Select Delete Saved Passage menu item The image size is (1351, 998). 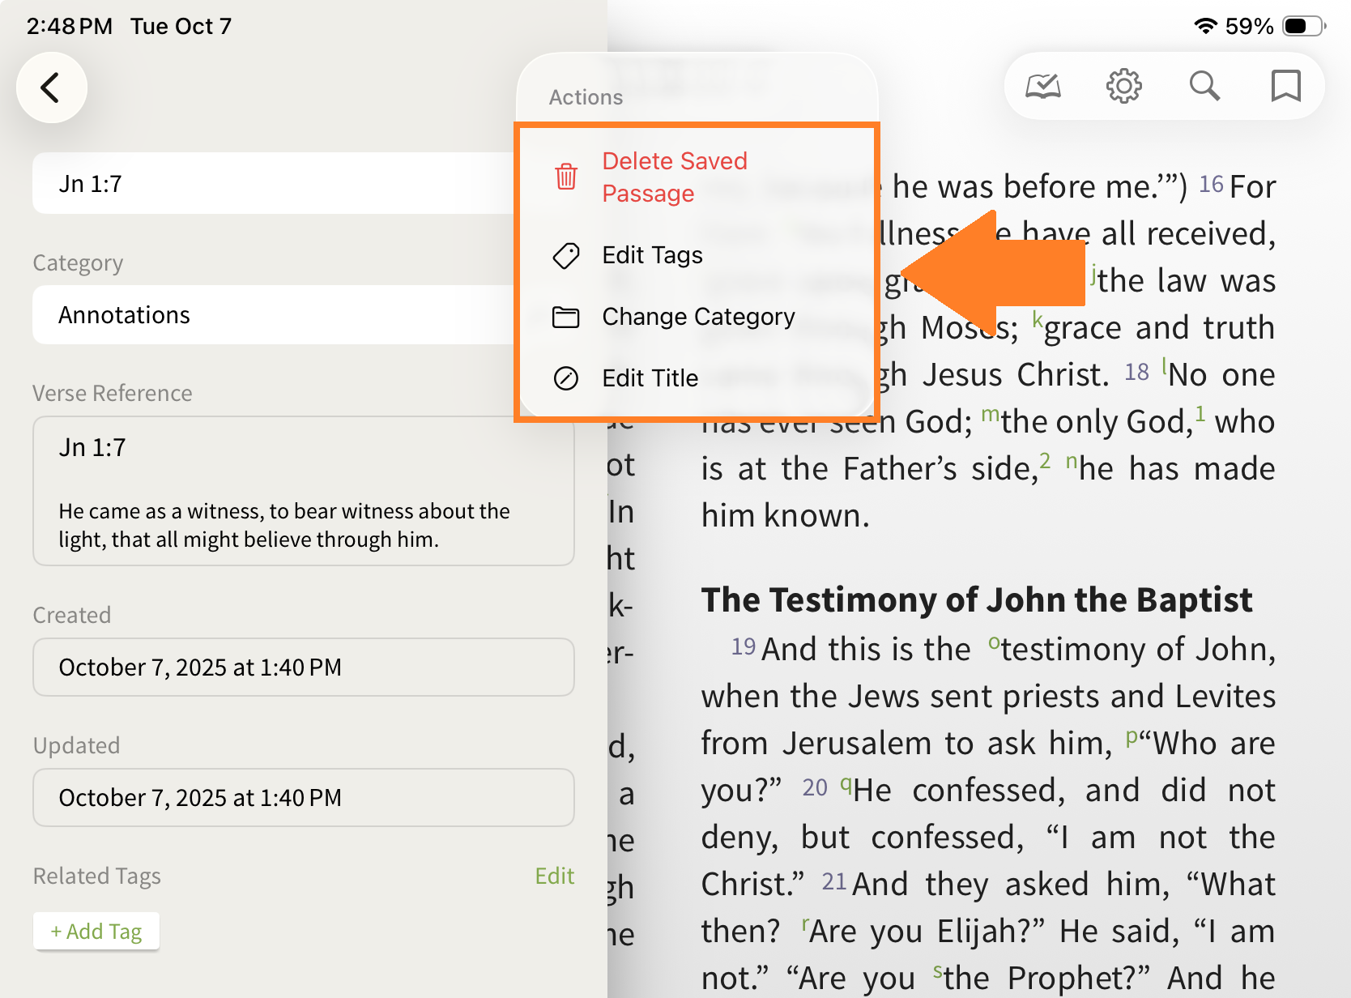pyautogui.click(x=674, y=177)
